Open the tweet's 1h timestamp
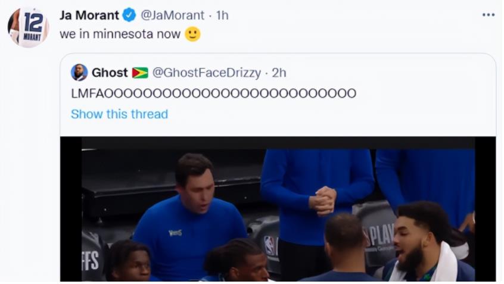 [222, 15]
